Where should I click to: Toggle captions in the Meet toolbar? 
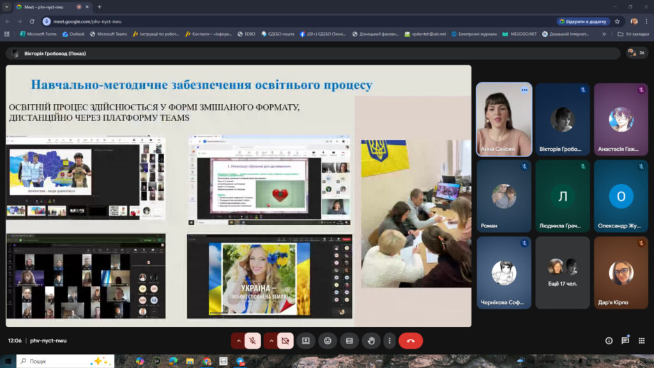(x=349, y=341)
